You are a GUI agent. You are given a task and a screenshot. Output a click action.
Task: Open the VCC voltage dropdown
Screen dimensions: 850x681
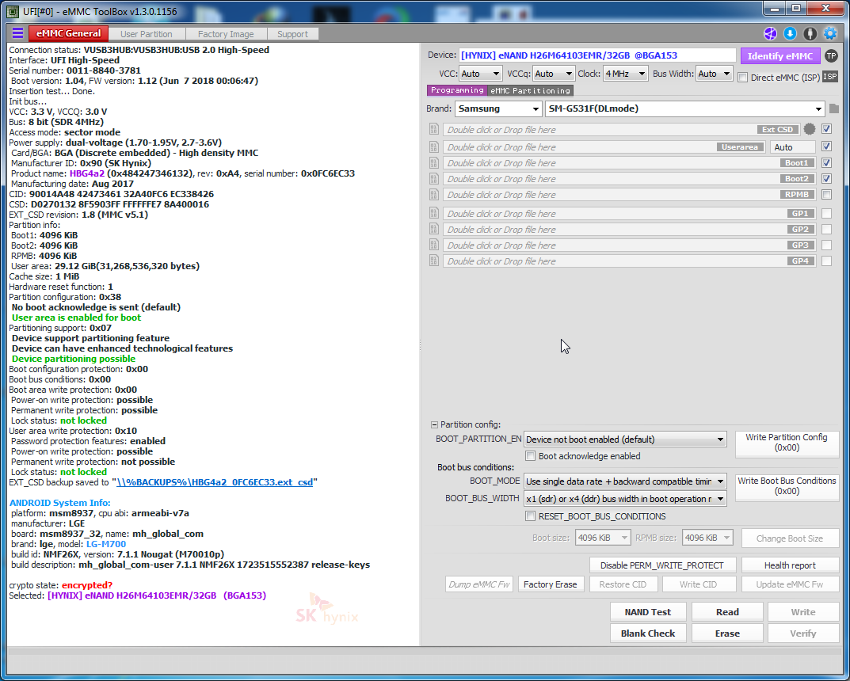pos(480,74)
